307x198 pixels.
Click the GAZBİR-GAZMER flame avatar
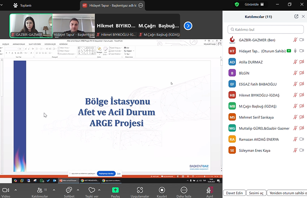(232, 40)
